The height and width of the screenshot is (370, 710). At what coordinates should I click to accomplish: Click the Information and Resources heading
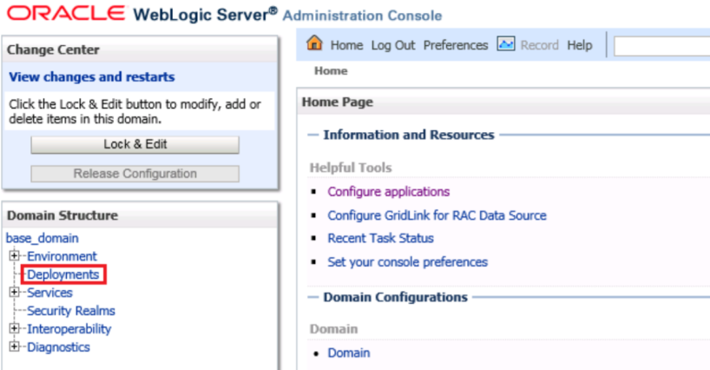tap(409, 135)
